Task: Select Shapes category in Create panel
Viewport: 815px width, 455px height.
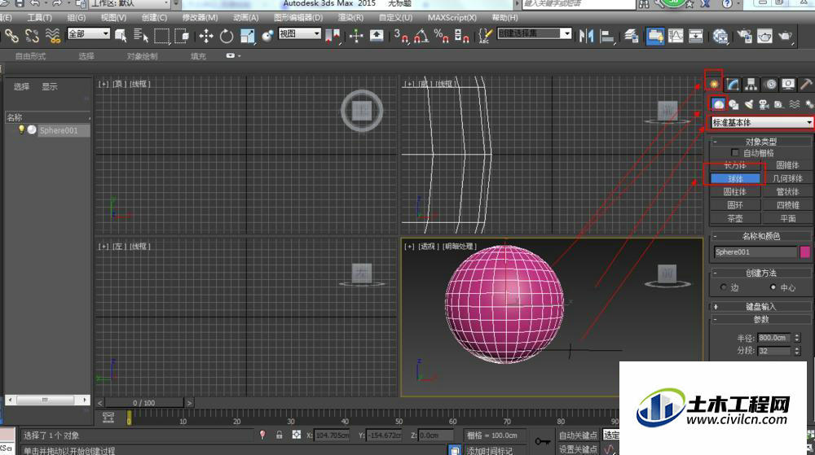Action: (x=733, y=104)
